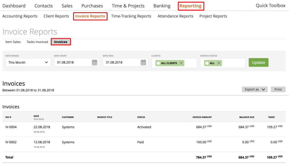Open the Time & Projects menu
292x168 pixels.
(128, 6)
